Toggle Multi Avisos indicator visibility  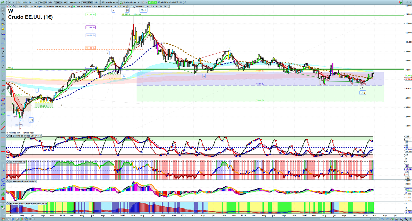[99, 6]
